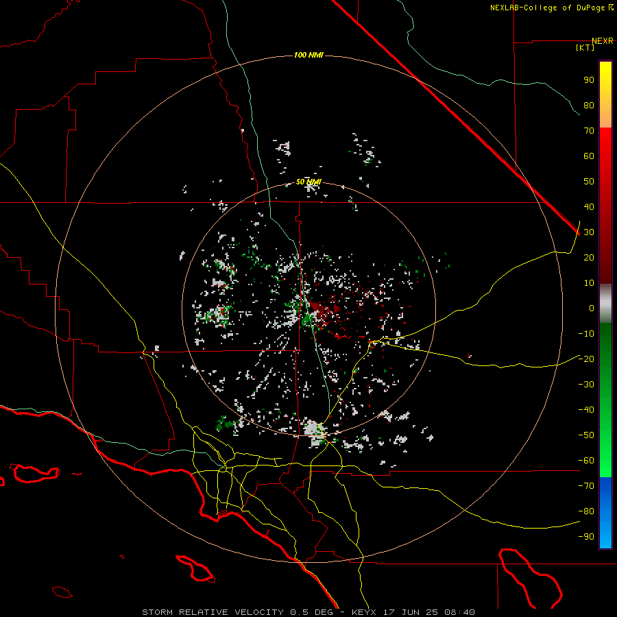This screenshot has height=617, width=617.
Task: Click the gray zero-velocity segment of color bar
Action: pyautogui.click(x=605, y=304)
